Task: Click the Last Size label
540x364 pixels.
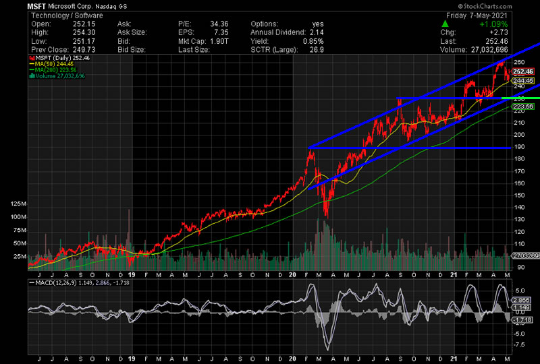Action: point(194,50)
